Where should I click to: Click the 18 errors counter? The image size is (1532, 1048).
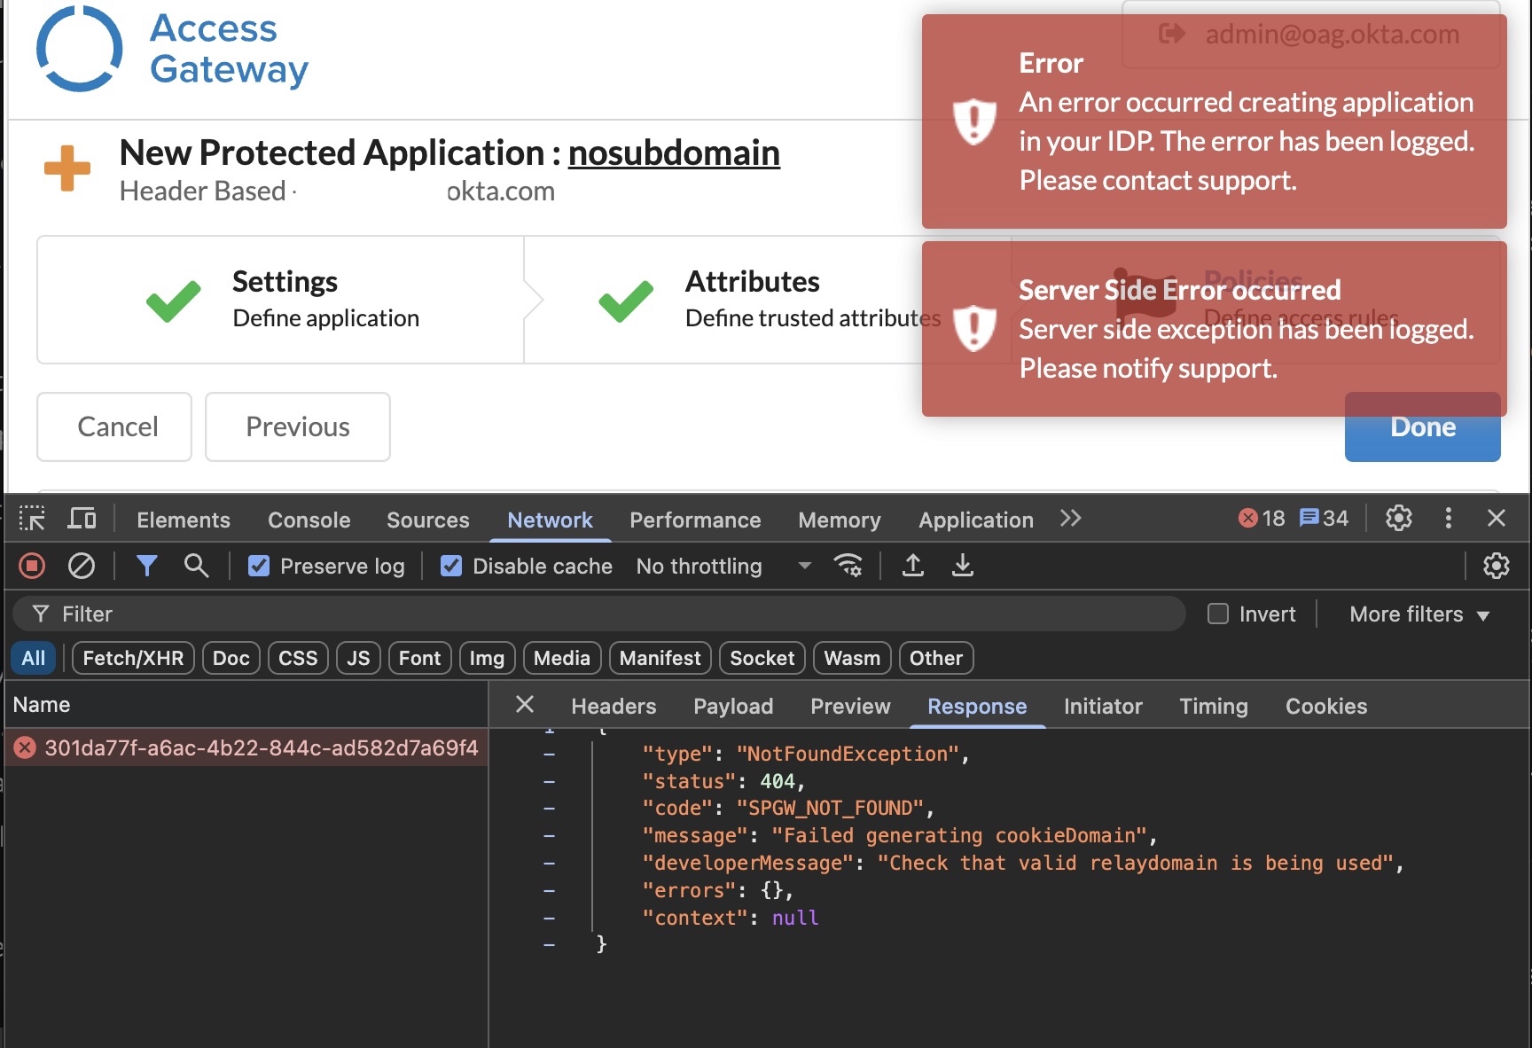coord(1262,519)
